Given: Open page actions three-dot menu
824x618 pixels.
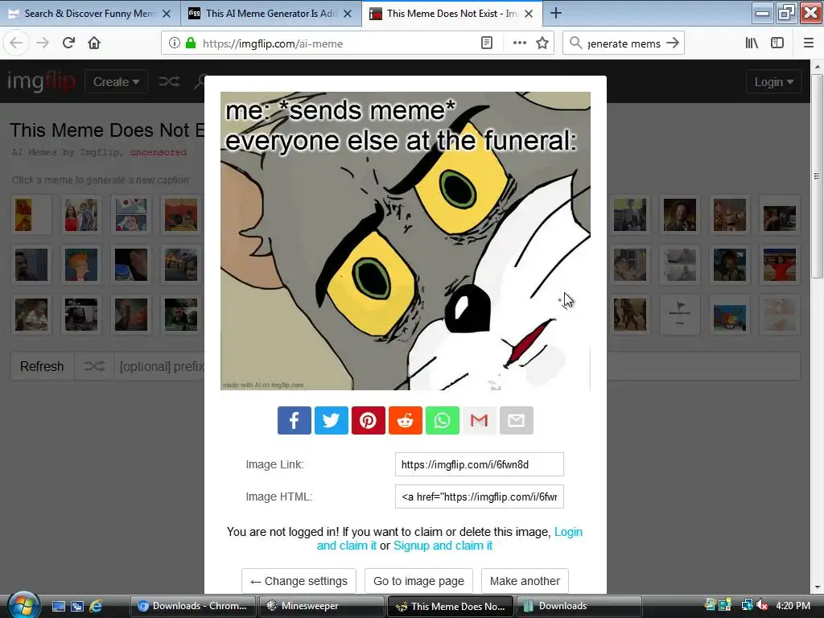Looking at the screenshot, I should 520,43.
